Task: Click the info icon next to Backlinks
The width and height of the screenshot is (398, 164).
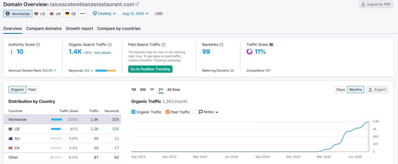Action: click(x=221, y=45)
